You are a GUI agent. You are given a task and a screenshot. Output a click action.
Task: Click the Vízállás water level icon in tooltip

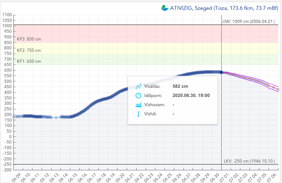point(138,86)
